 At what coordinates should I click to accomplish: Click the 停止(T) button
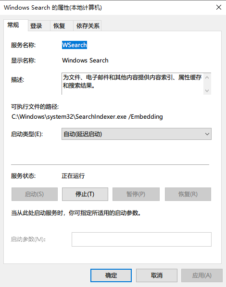tap(85, 194)
